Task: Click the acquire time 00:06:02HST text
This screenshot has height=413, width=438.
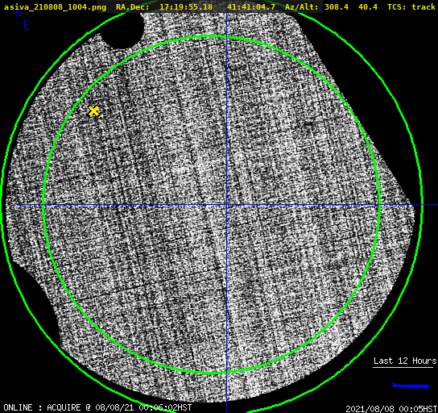Action: 165,407
